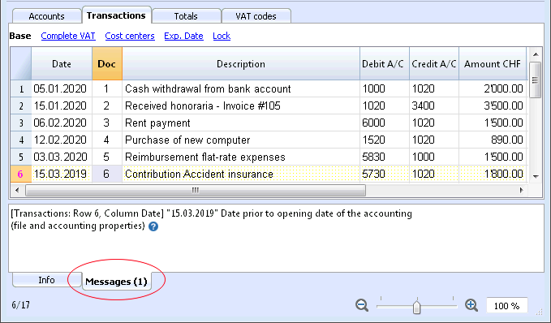551x323 pixels.
Task: Switch to the Info tab
Action: coord(46,280)
